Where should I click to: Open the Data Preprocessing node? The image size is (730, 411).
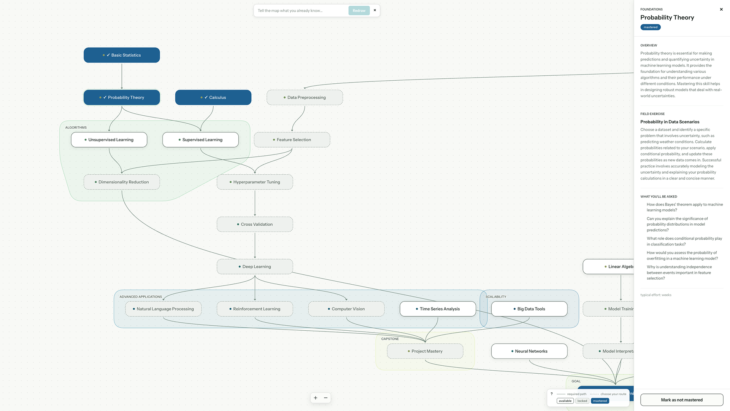(305, 97)
